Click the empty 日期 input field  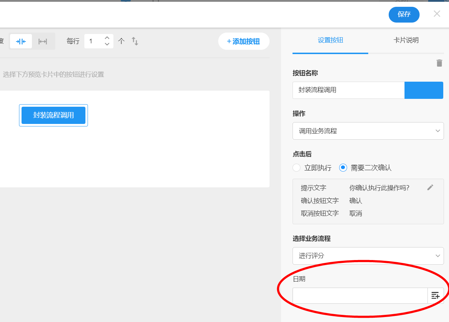click(360, 295)
